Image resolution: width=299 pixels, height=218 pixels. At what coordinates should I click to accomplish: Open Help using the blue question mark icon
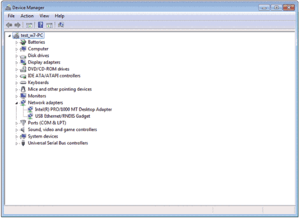coord(40,25)
